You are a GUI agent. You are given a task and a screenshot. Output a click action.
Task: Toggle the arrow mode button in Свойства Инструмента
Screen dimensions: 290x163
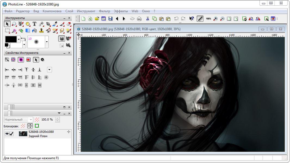pyautogui.click(x=36, y=60)
